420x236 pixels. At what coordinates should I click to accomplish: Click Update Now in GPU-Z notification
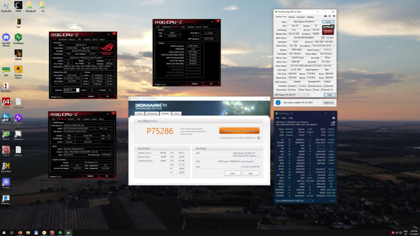click(x=329, y=102)
